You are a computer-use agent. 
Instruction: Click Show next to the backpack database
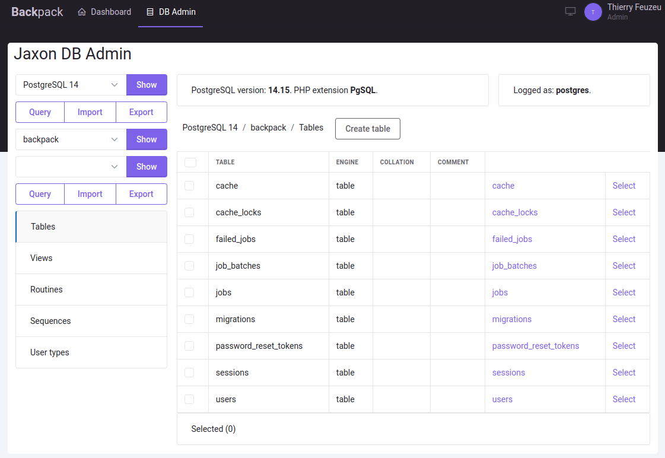147,139
